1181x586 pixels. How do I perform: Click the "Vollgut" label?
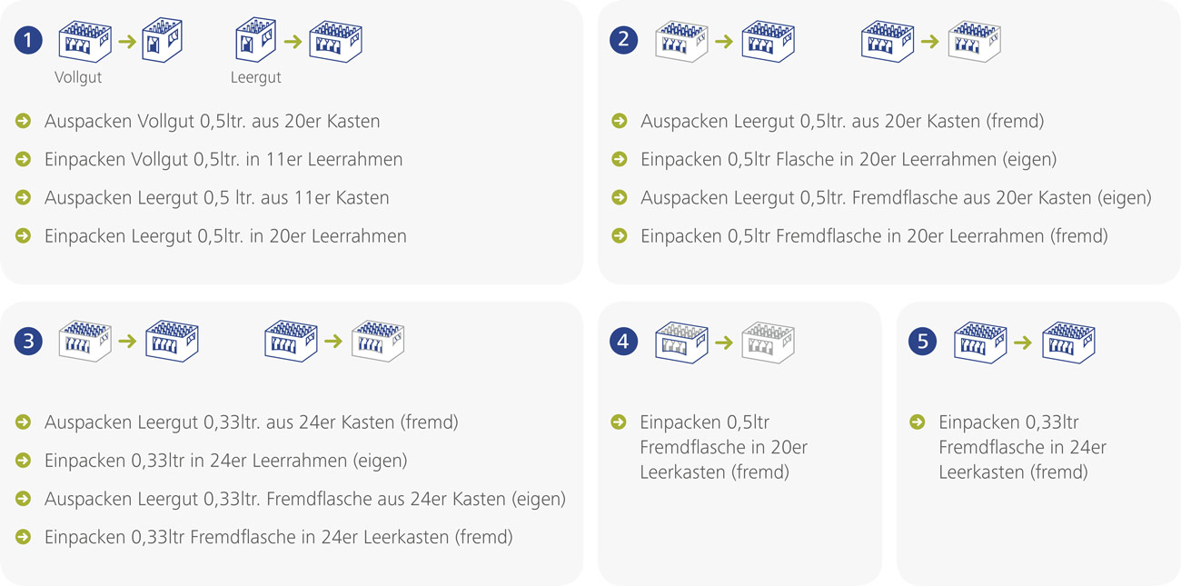(78, 78)
